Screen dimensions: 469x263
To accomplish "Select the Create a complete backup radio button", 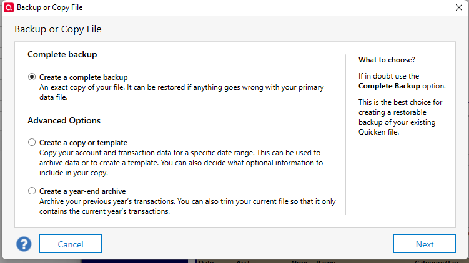I will click(x=32, y=77).
